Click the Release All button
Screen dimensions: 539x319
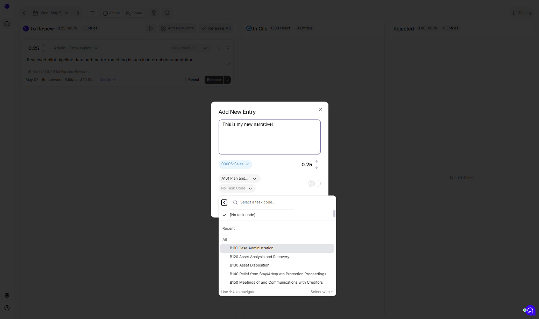(x=217, y=28)
